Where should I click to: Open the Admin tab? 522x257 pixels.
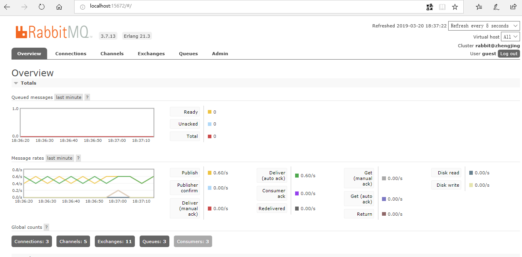[x=220, y=54]
